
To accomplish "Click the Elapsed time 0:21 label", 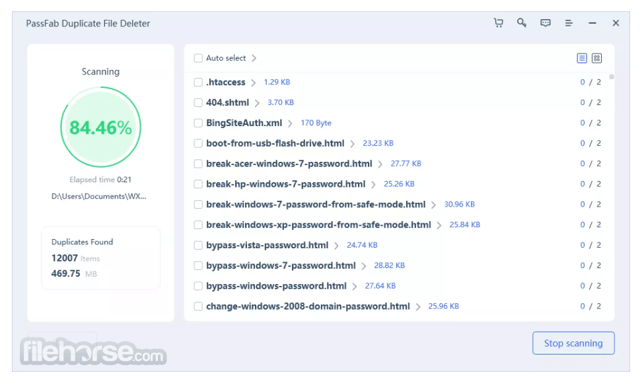I will coord(100,180).
